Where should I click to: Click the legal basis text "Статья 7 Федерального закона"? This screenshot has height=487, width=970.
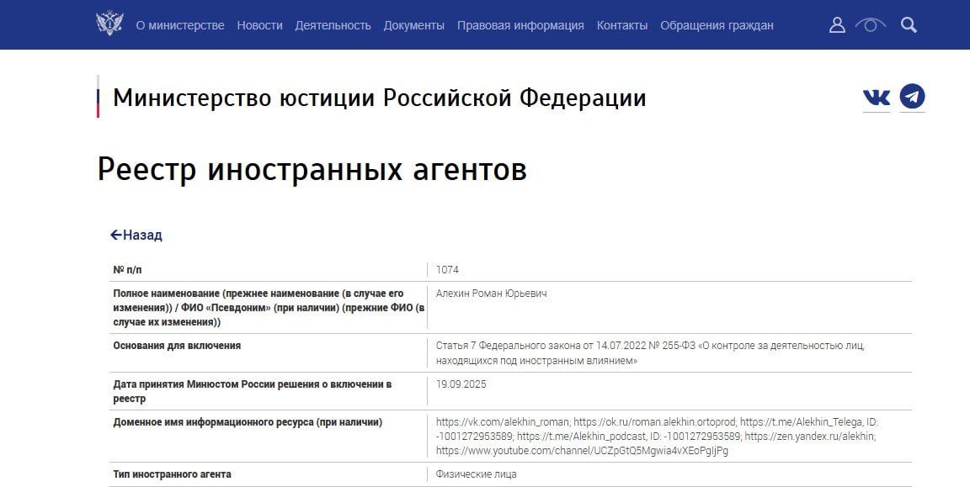coord(507,346)
